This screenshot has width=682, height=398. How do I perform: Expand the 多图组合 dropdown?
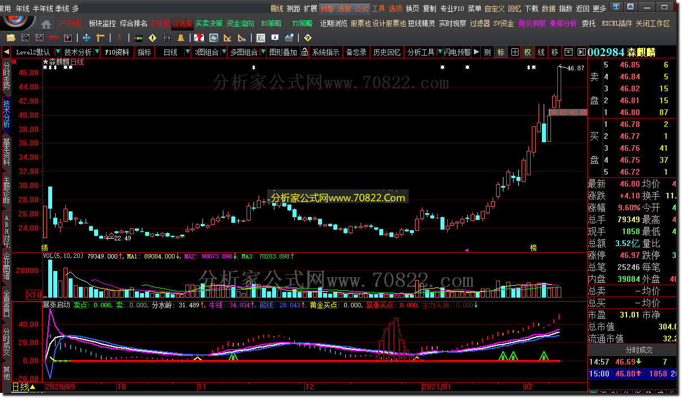[263, 52]
